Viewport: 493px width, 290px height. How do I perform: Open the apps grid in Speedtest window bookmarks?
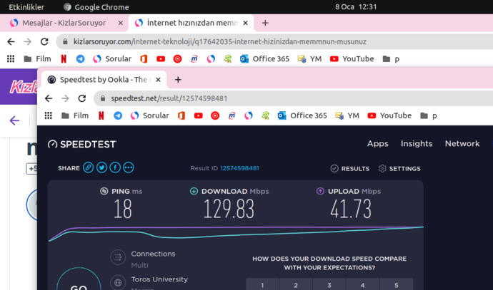[48, 115]
